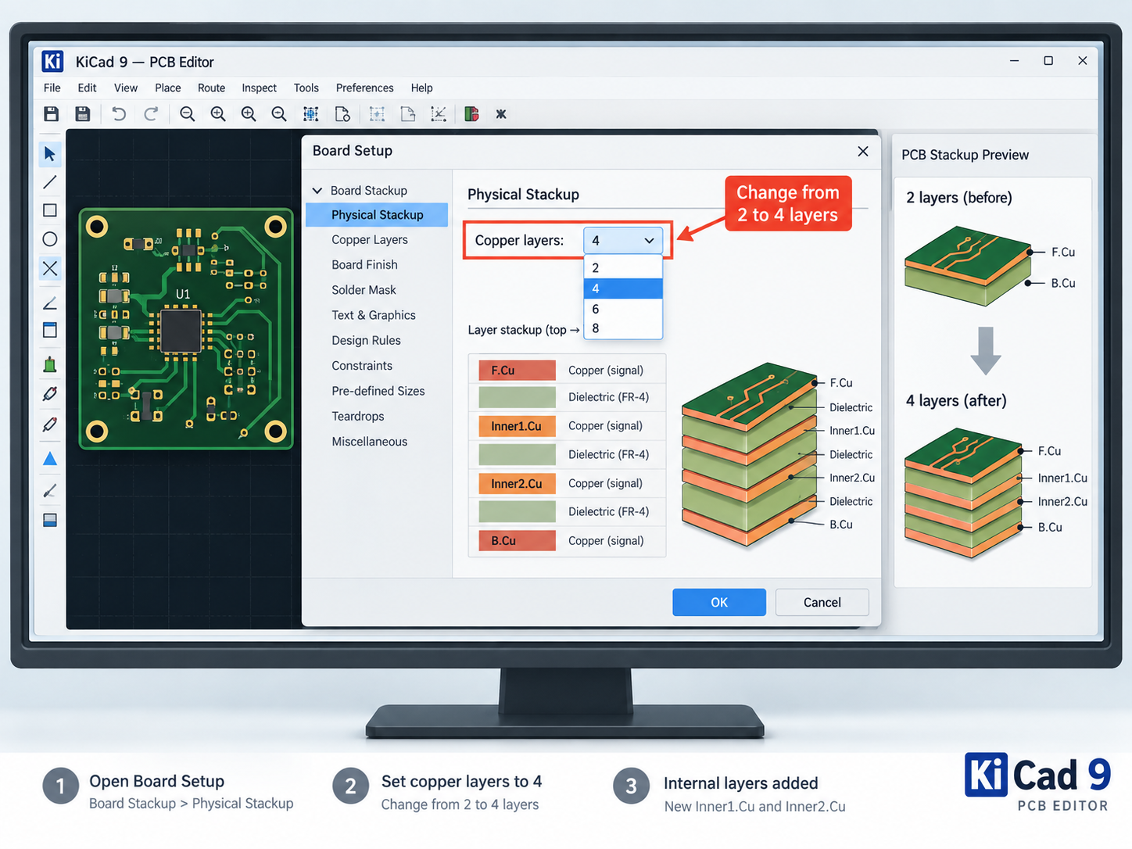
Task: Select the arrow selection tool
Action: click(50, 154)
